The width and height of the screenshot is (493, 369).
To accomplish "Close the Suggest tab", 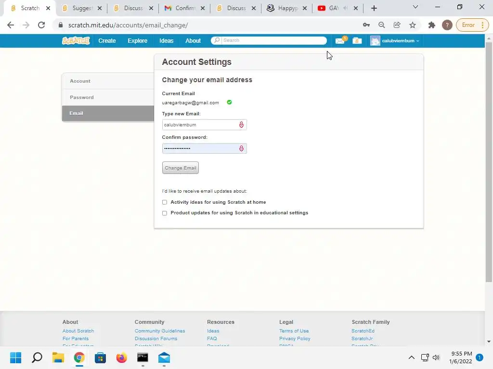I will coord(100,8).
